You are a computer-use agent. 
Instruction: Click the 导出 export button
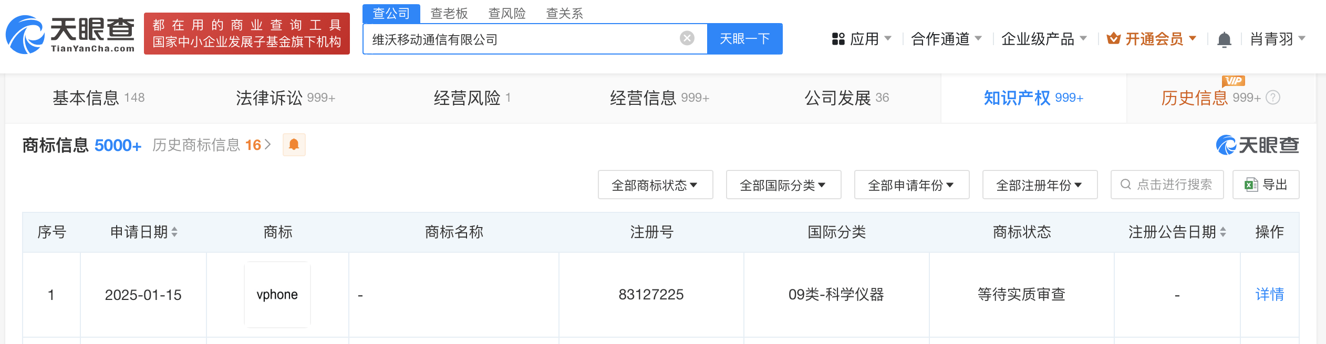click(x=1266, y=185)
